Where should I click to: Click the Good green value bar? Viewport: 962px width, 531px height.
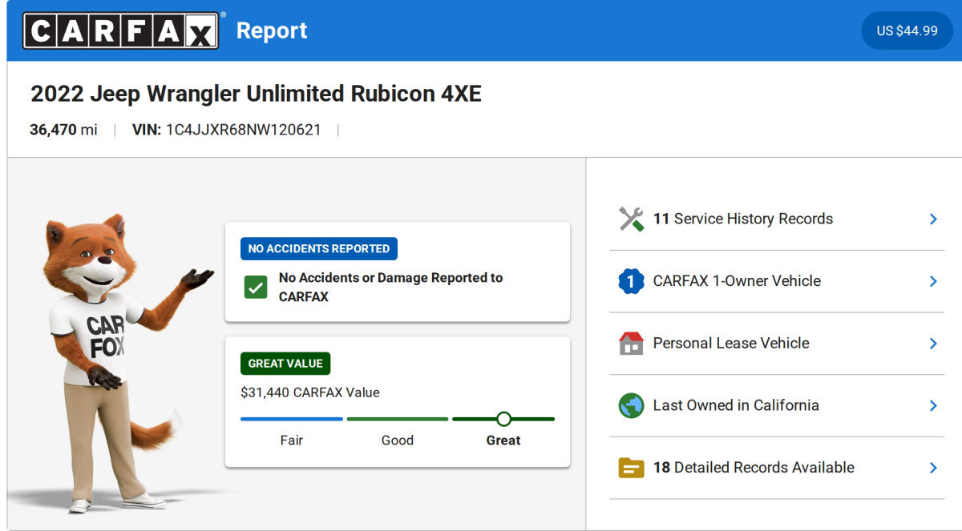pyautogui.click(x=398, y=419)
